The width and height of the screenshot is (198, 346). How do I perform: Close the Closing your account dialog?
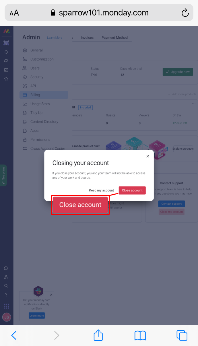coord(148,156)
